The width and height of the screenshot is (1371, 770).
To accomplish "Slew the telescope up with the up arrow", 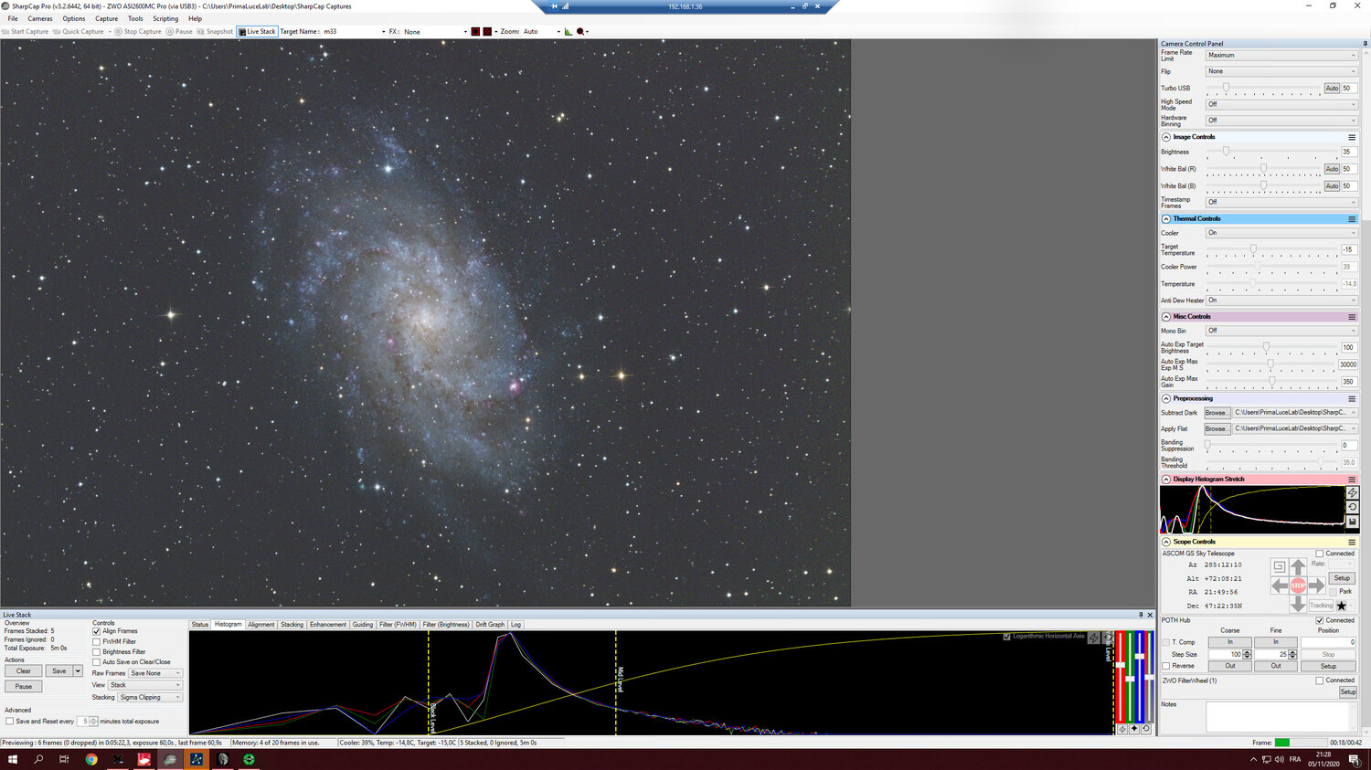I will pos(1298,568).
